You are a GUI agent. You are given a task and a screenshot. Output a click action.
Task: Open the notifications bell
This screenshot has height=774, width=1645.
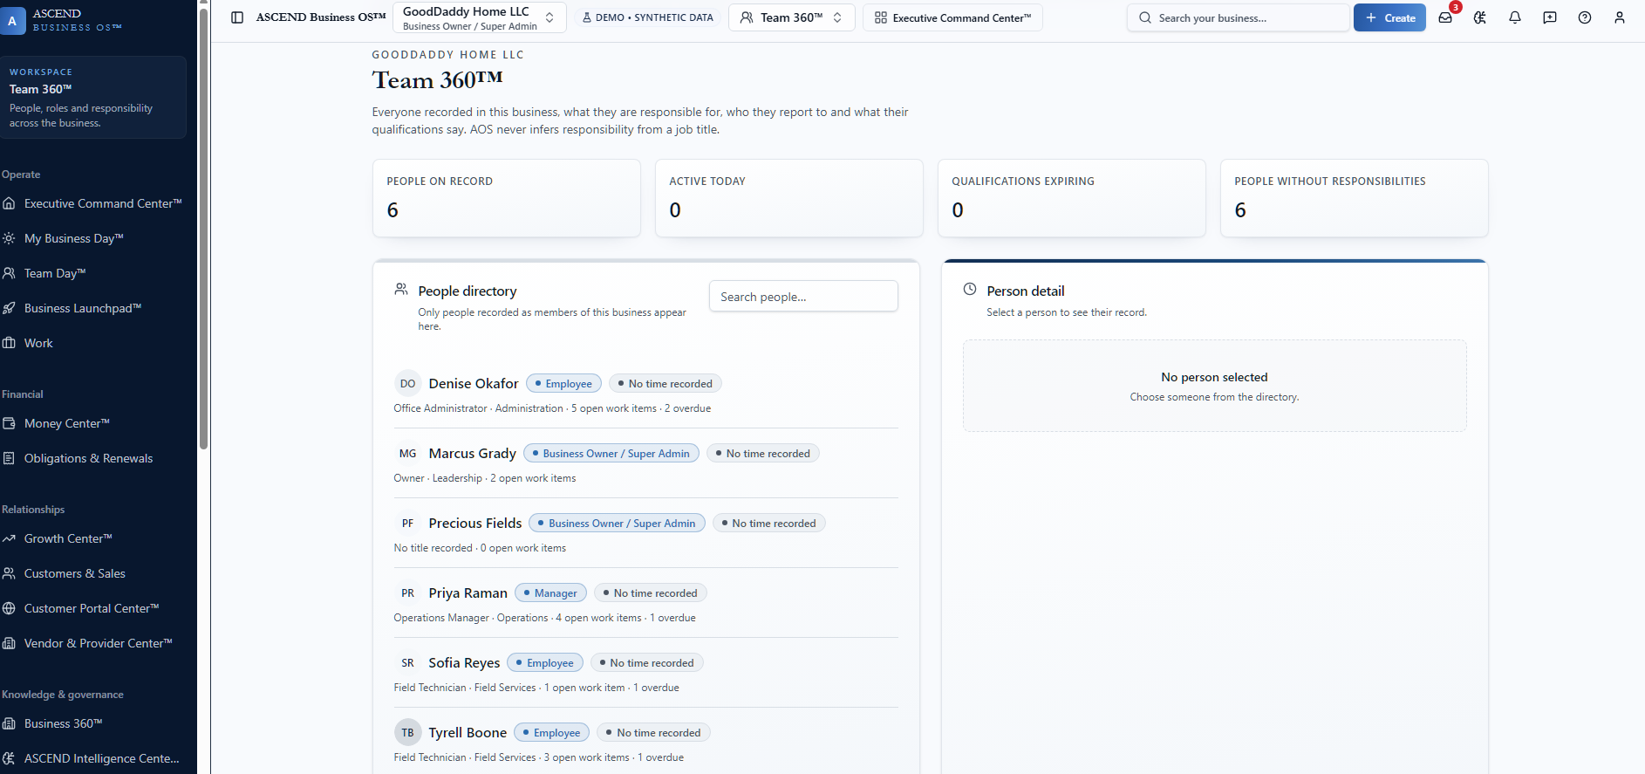(x=1515, y=17)
